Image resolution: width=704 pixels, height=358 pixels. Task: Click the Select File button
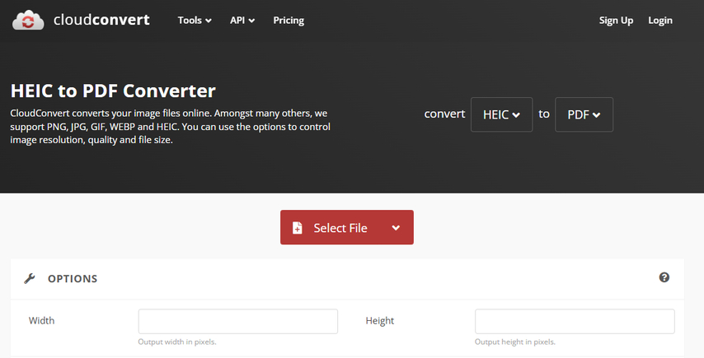click(x=346, y=227)
